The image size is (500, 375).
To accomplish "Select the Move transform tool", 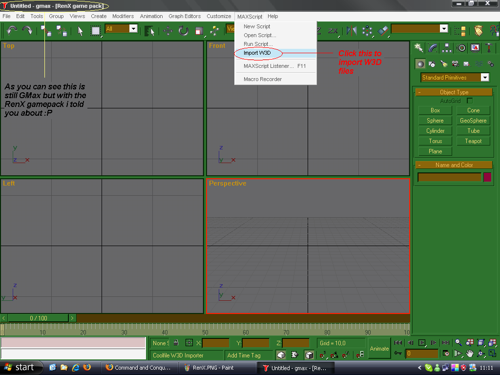I will [x=168, y=31].
